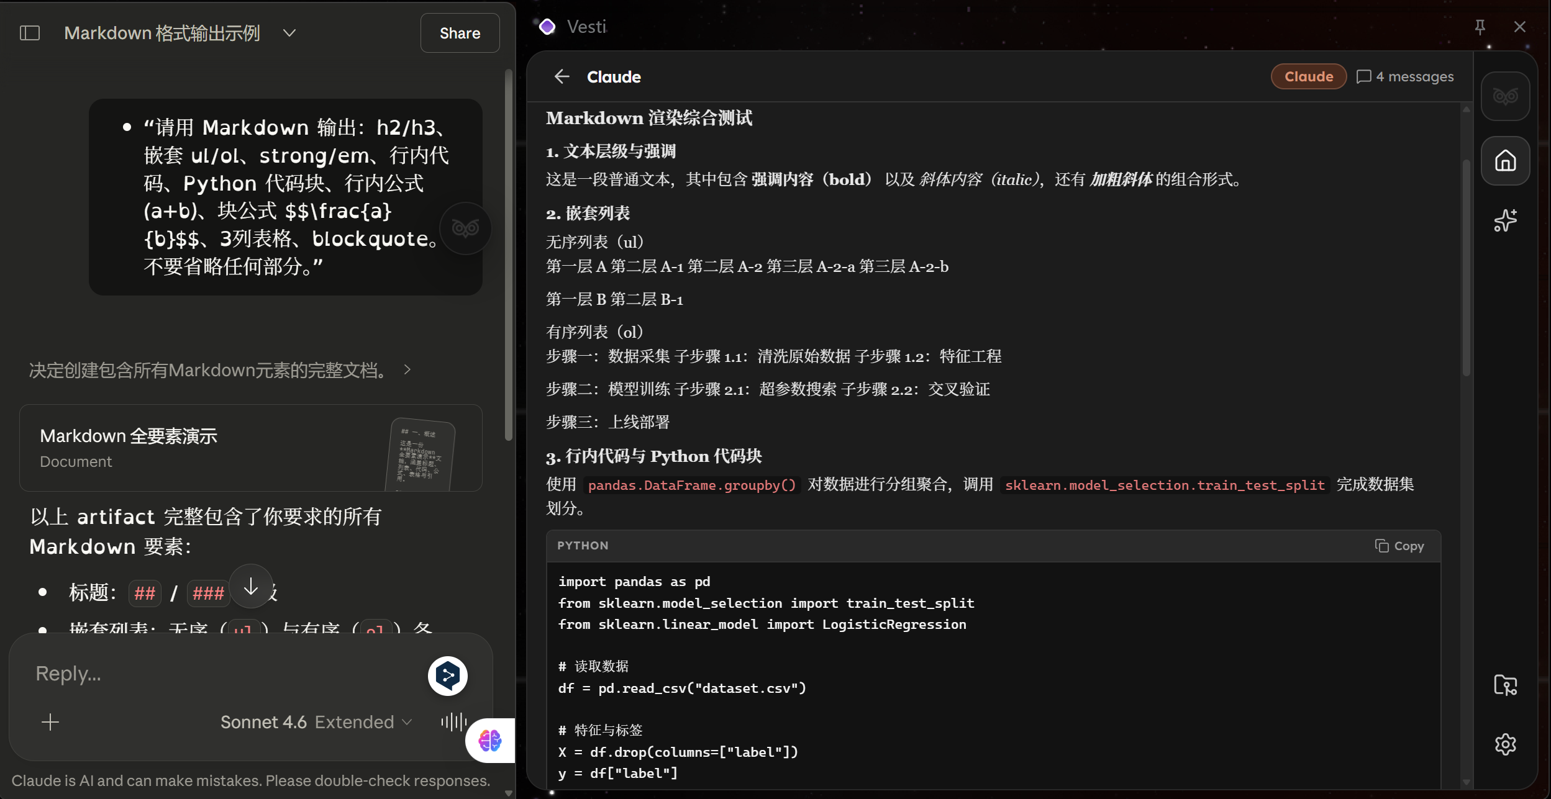Start voice mode with the waveform icon
Image resolution: width=1551 pixels, height=799 pixels.
pos(454,721)
